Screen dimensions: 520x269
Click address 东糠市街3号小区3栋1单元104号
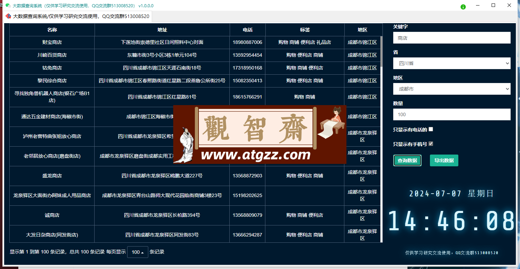162,55
